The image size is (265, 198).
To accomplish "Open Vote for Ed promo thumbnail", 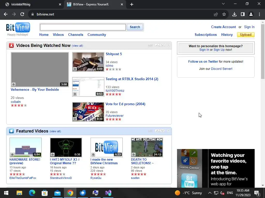I will pos(88,112).
